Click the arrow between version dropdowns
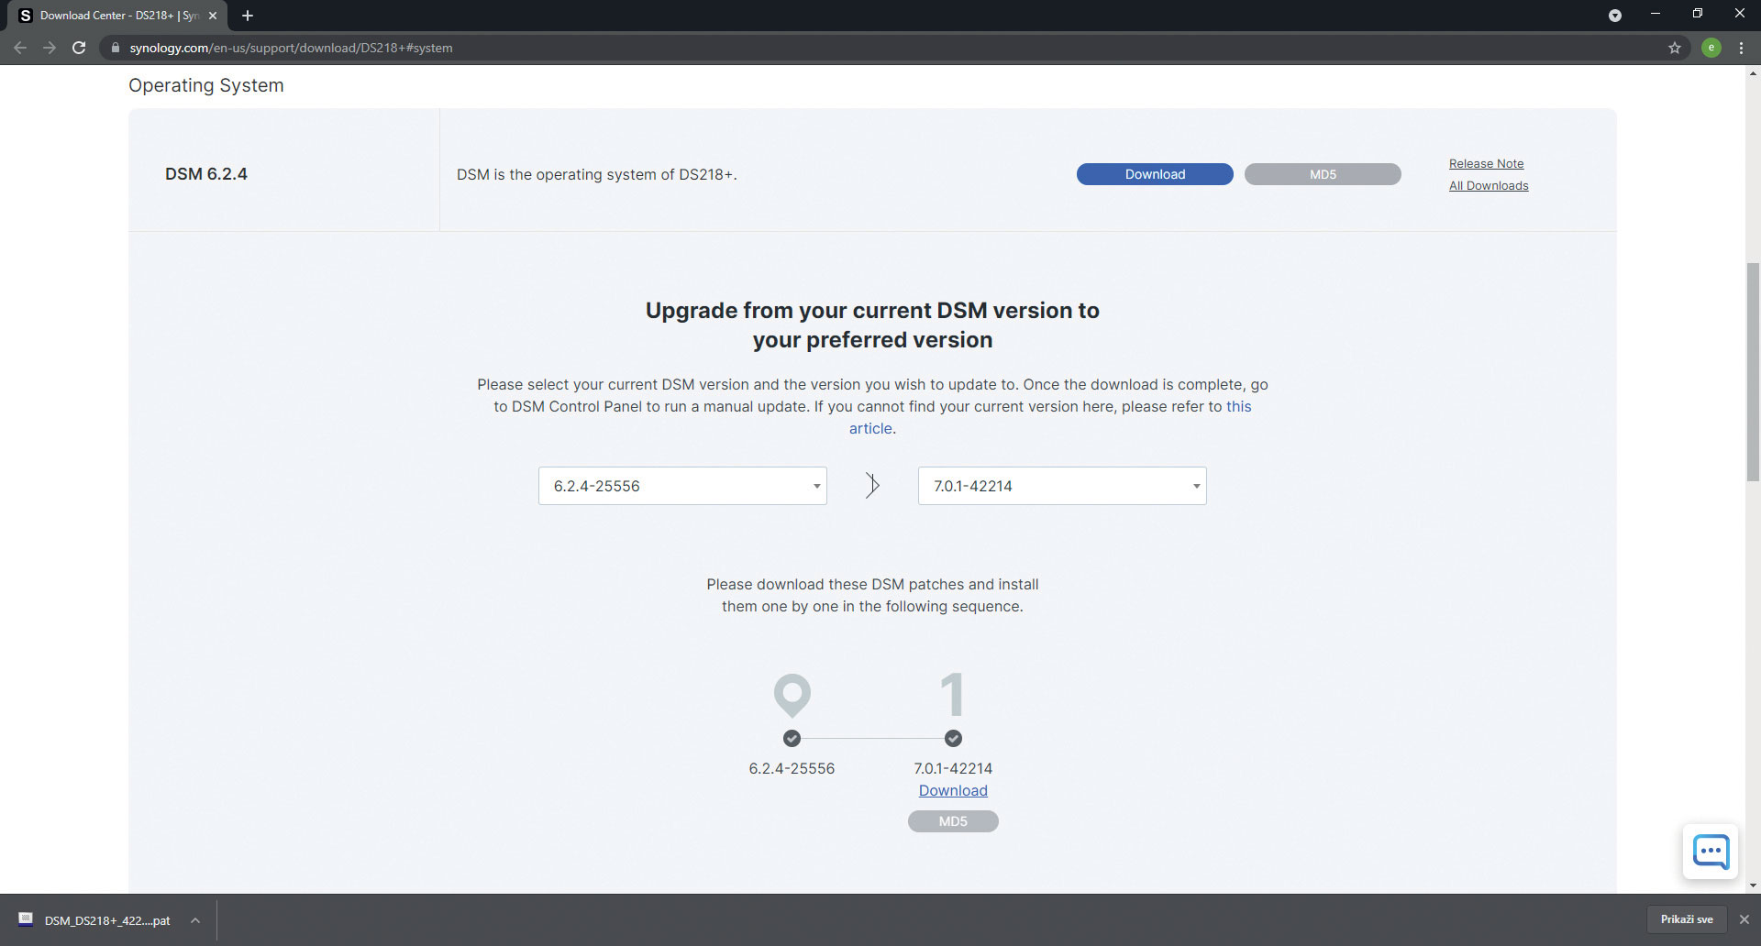Image resolution: width=1761 pixels, height=946 pixels. [x=872, y=486]
